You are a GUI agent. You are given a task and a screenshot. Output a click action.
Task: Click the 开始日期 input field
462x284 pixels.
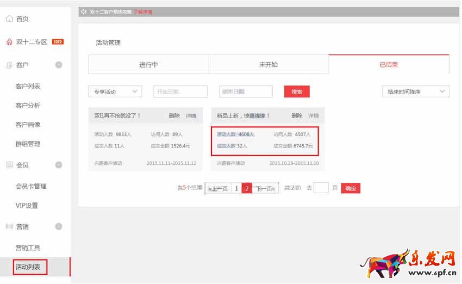180,92
